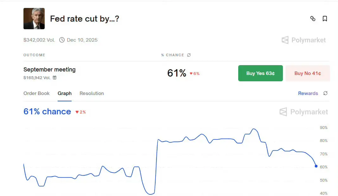Click the top Polymarket logo
This screenshot has height=196, width=338.
(303, 40)
